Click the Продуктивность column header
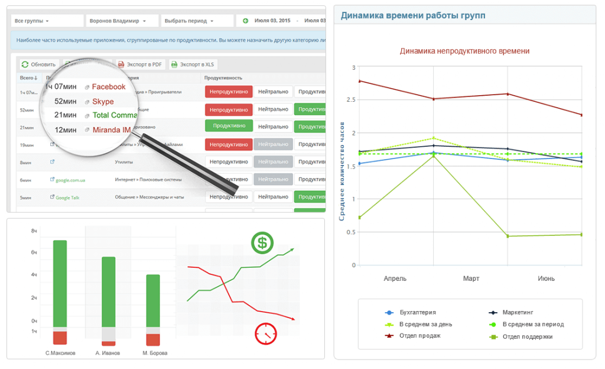The width and height of the screenshot is (605, 369). pyautogui.click(x=223, y=77)
